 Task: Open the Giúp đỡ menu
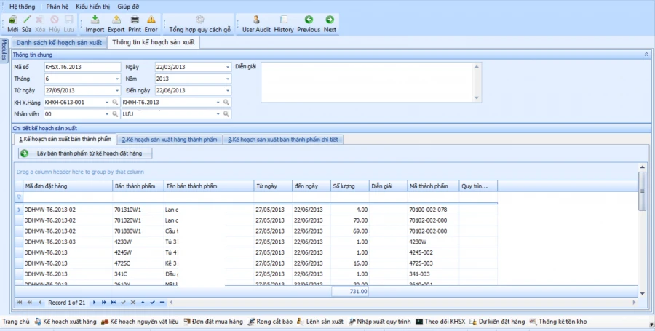[x=128, y=7]
